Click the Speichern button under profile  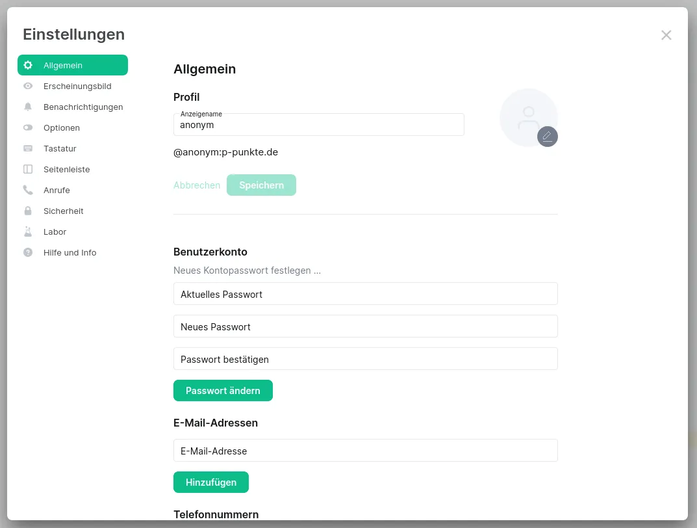(261, 185)
